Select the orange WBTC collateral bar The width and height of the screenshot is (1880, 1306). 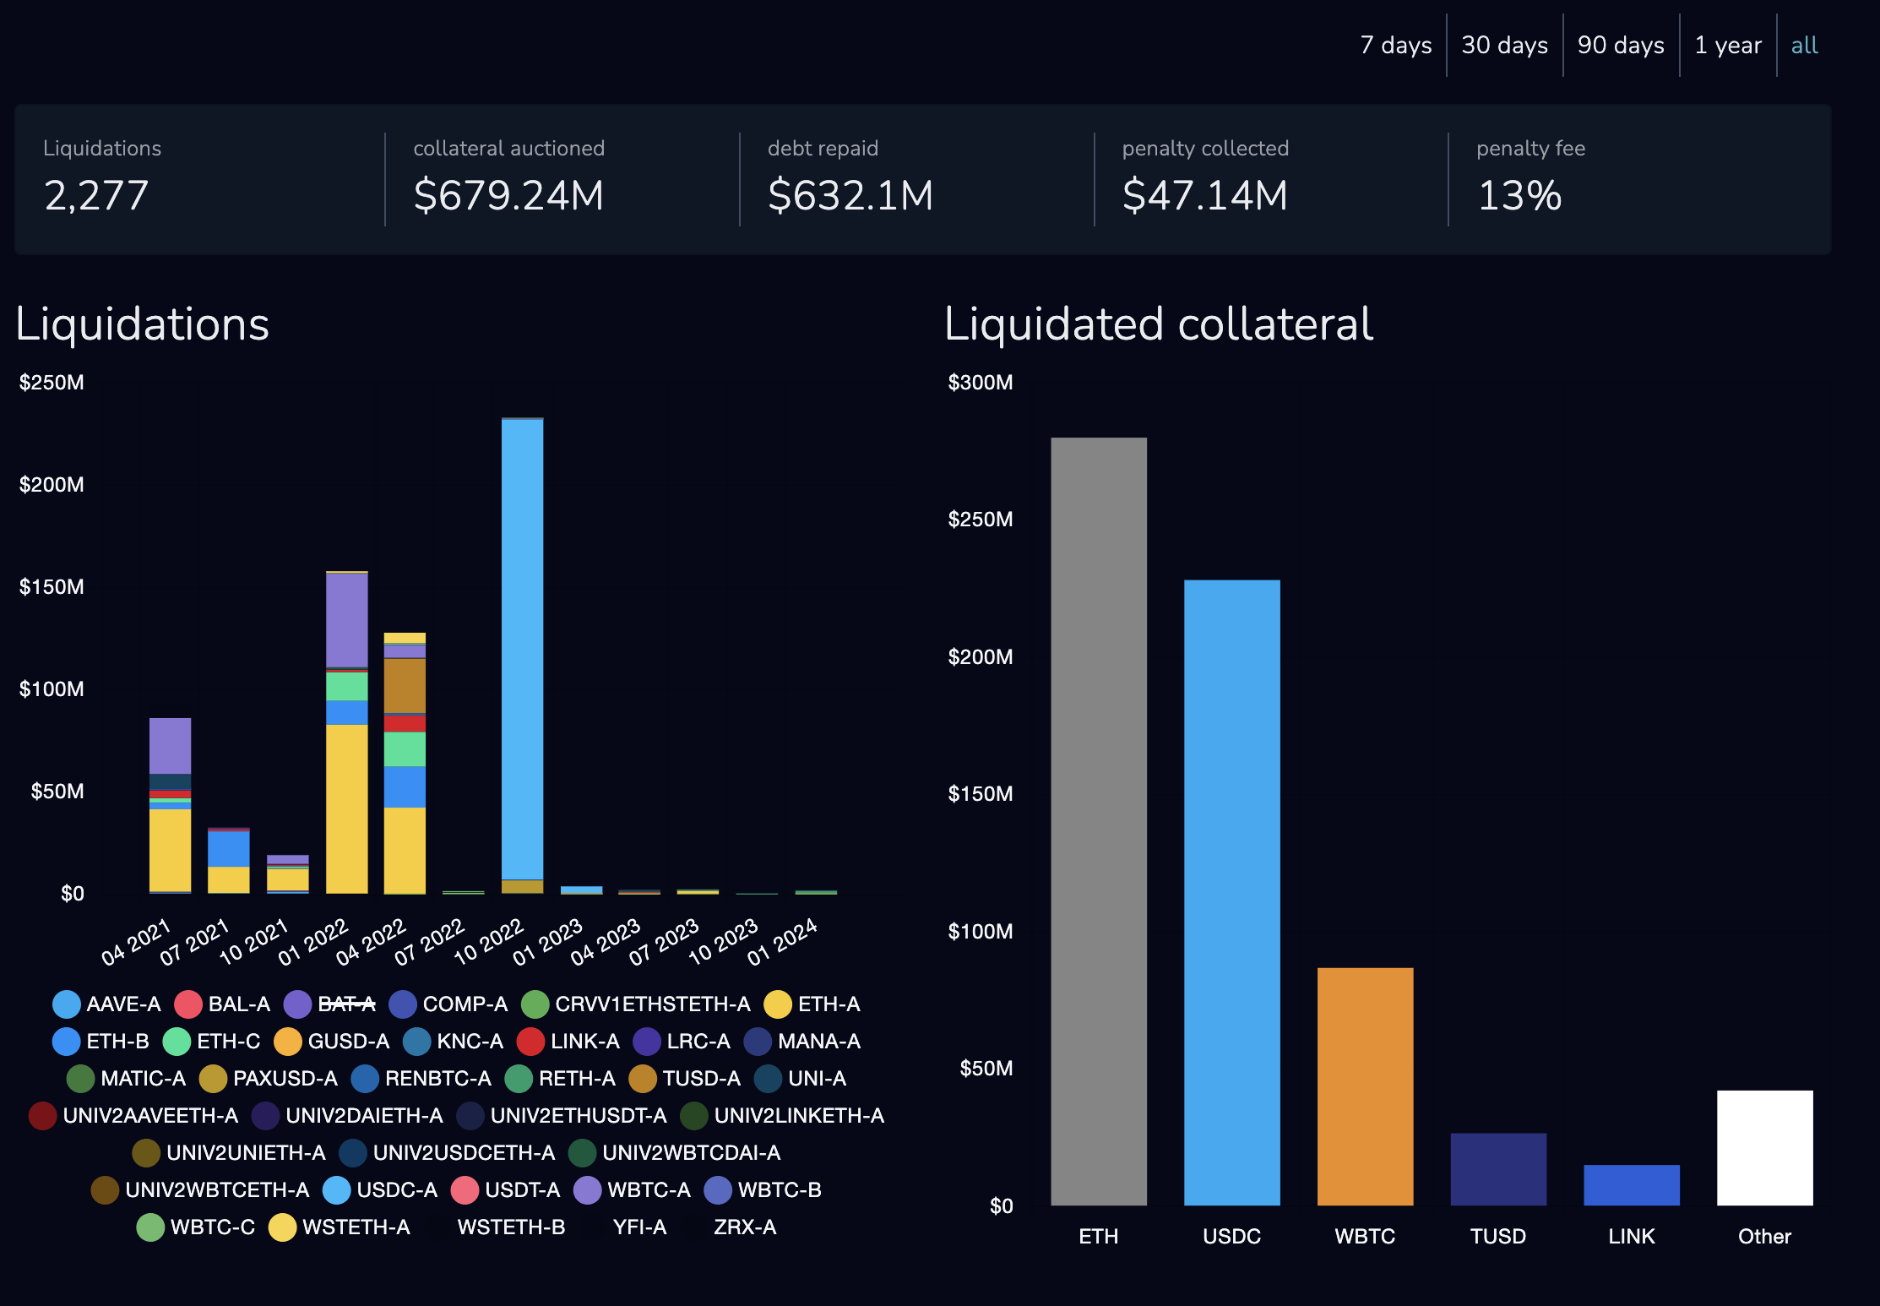[x=1365, y=1086]
